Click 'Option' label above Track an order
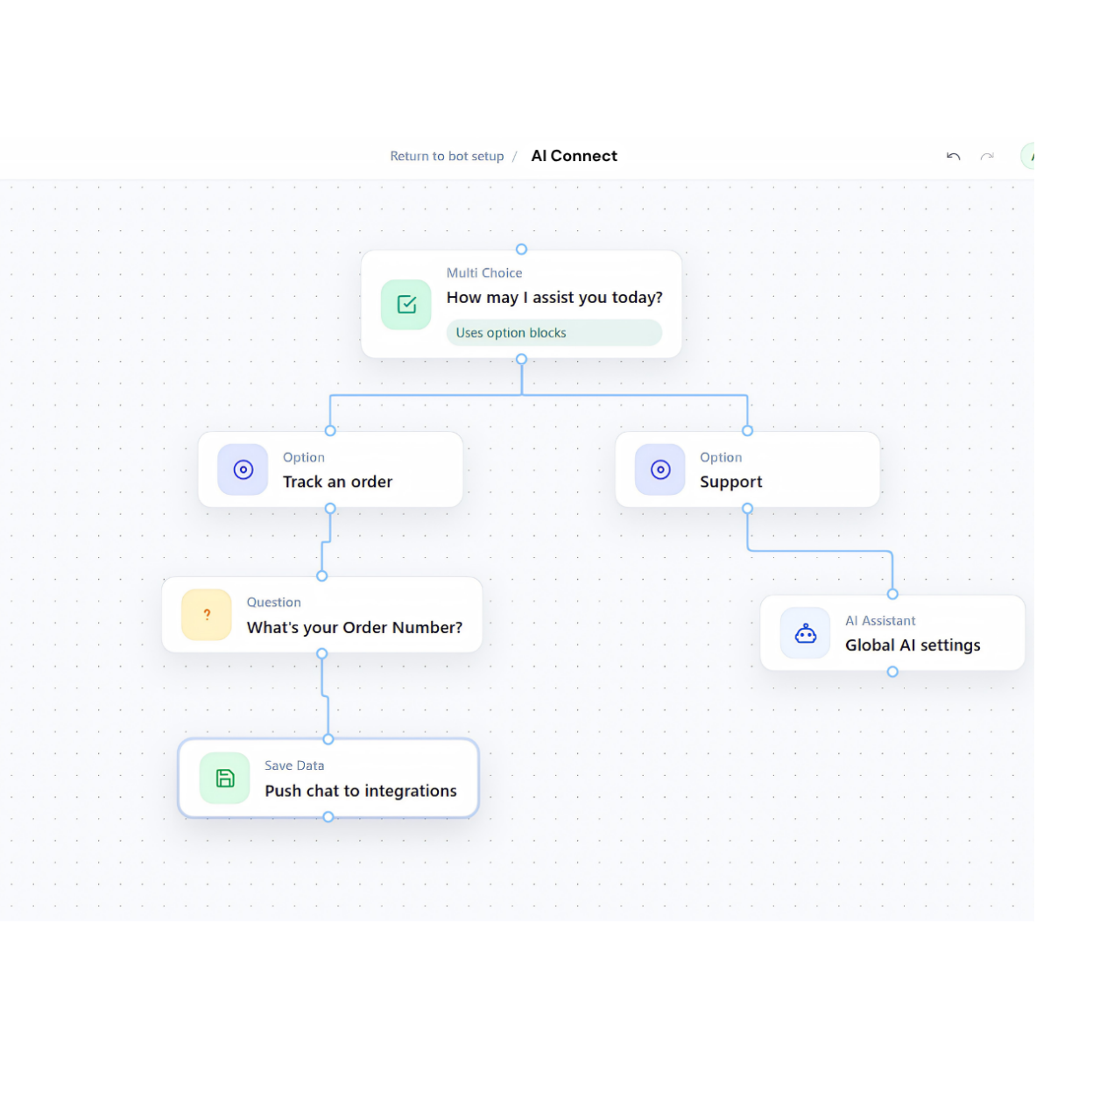This screenshot has height=1107, width=1107. tap(304, 457)
